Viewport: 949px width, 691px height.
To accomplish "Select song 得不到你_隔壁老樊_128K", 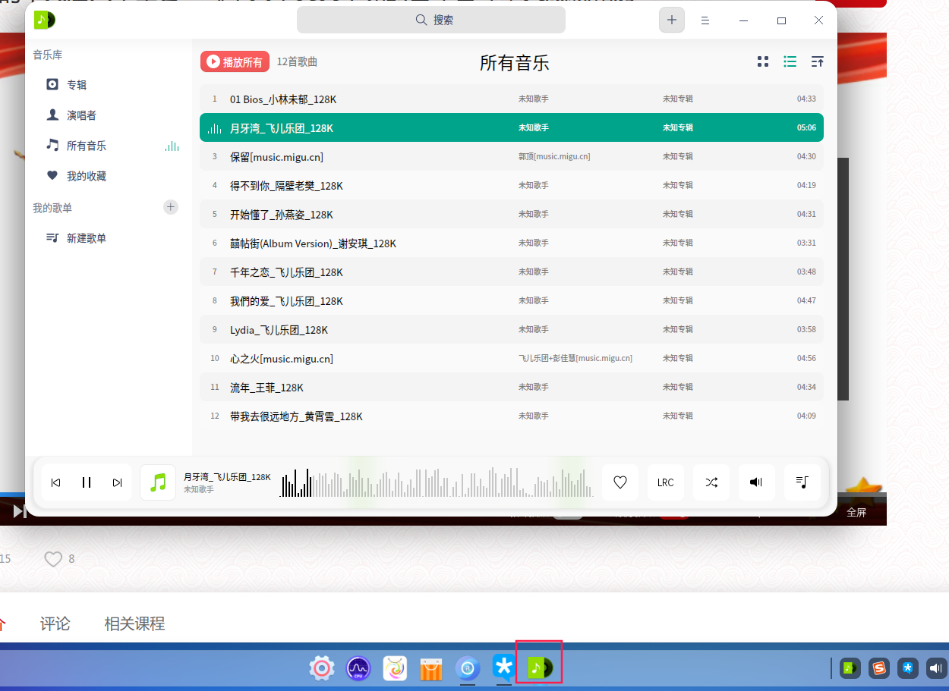I will 512,185.
